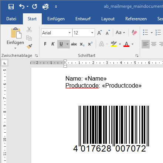This screenshot has height=163, width=163.
Task: Toggle italic formatting (K)
Action: [53, 44]
